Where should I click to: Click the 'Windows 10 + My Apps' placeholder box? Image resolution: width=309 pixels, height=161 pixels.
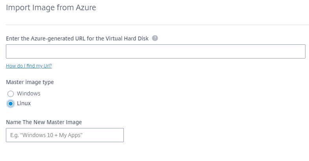65,135
